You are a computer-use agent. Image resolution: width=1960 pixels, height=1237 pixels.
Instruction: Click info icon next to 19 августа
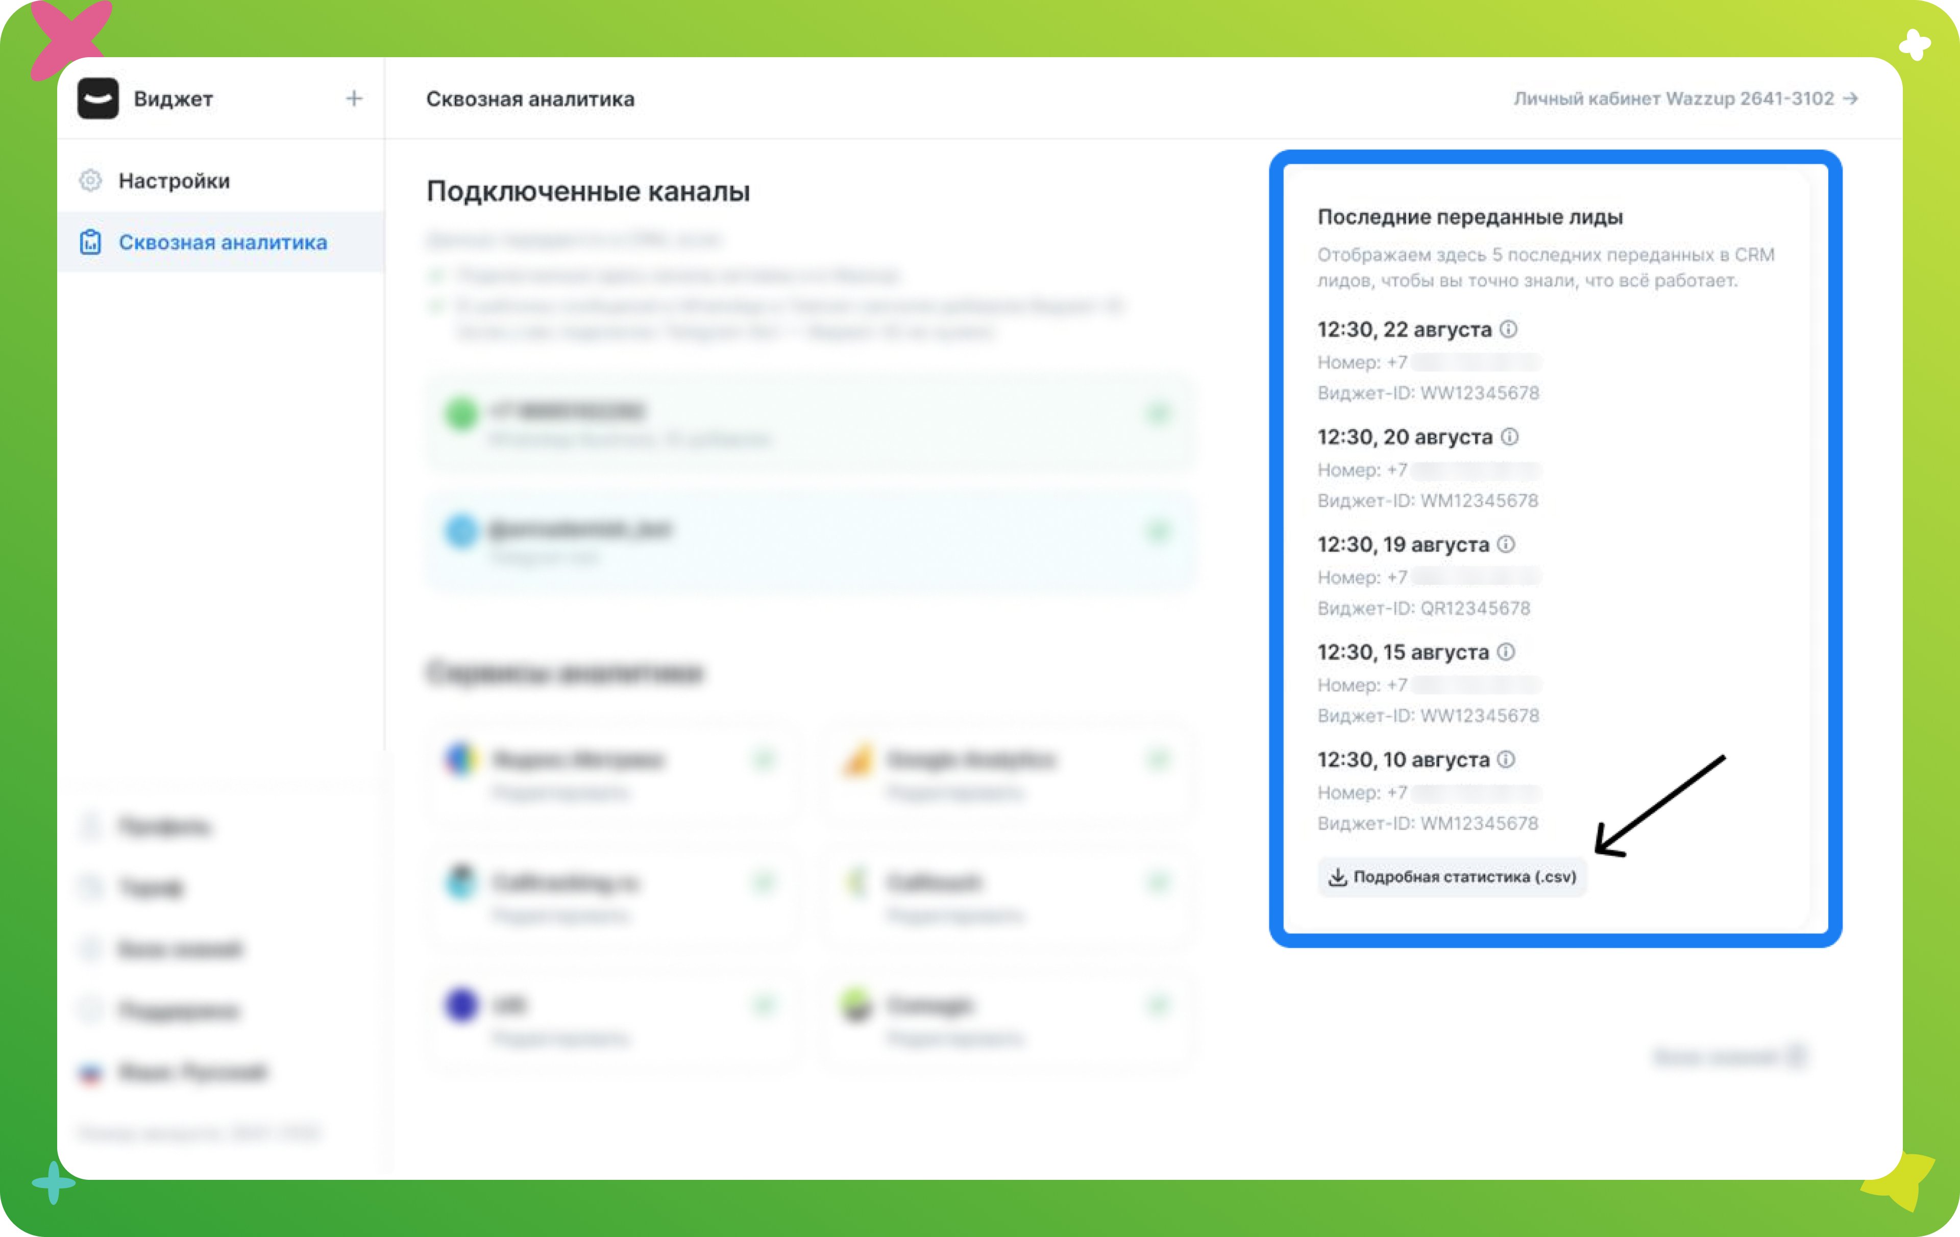tap(1507, 543)
